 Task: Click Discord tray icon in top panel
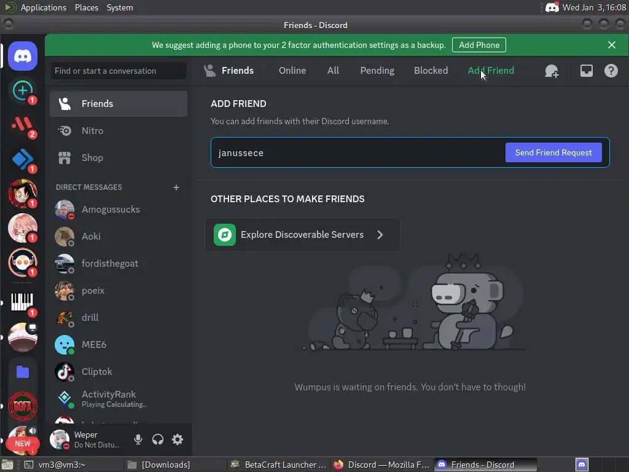click(552, 7)
